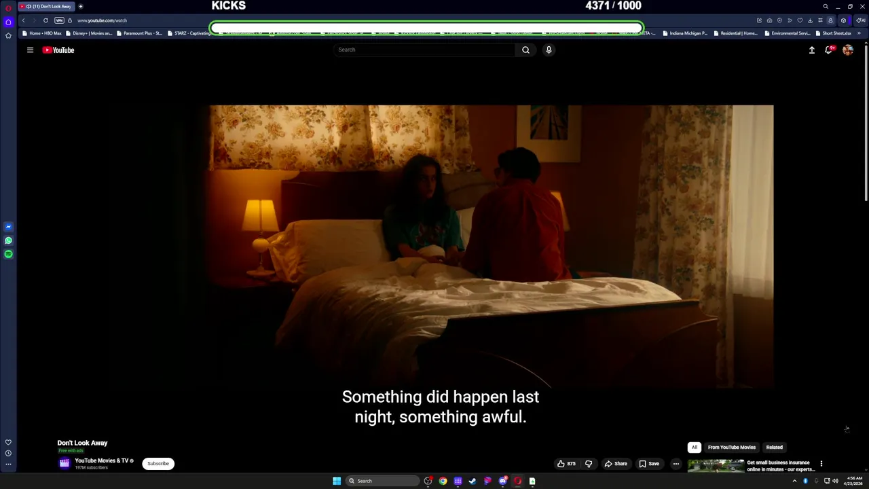Open the more actions ellipsis under video
The height and width of the screenshot is (489, 869).
[676, 464]
